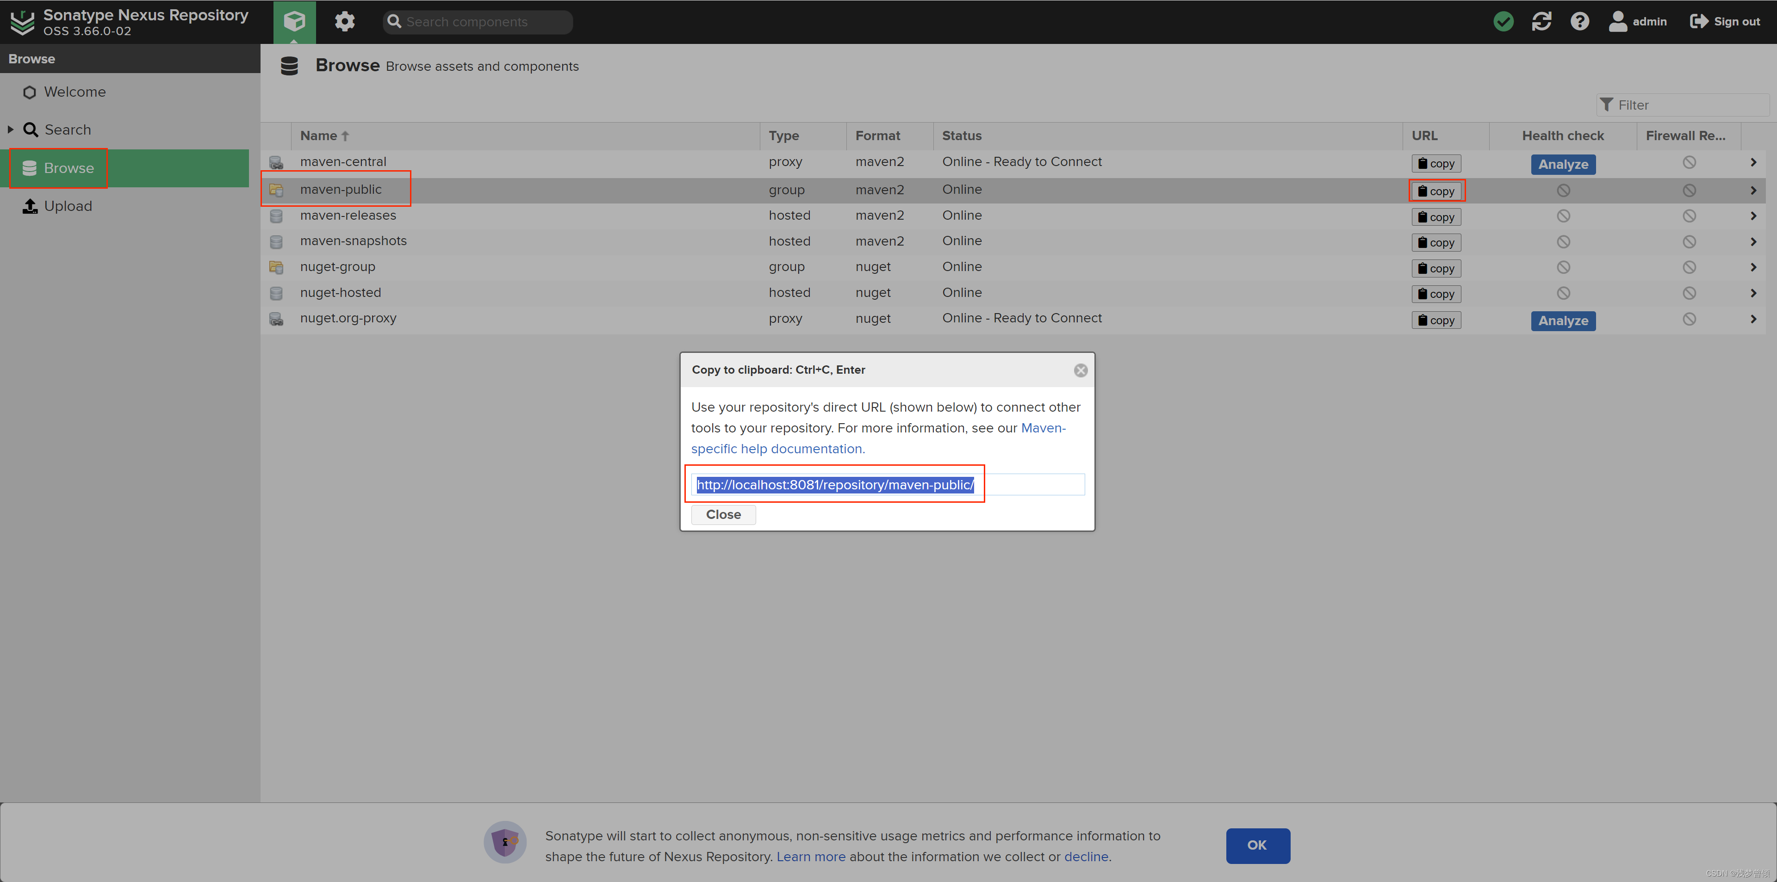Click the decline link in banner
Viewport: 1777px width, 882px height.
click(1086, 857)
